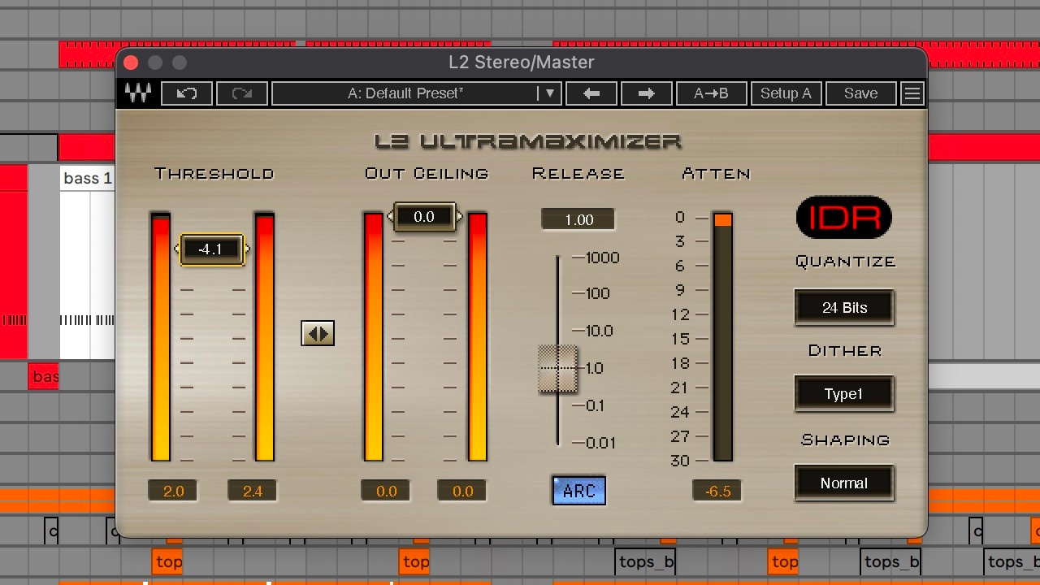The height and width of the screenshot is (585, 1040).
Task: Click the Atten gain reduction meter
Action: point(722,336)
